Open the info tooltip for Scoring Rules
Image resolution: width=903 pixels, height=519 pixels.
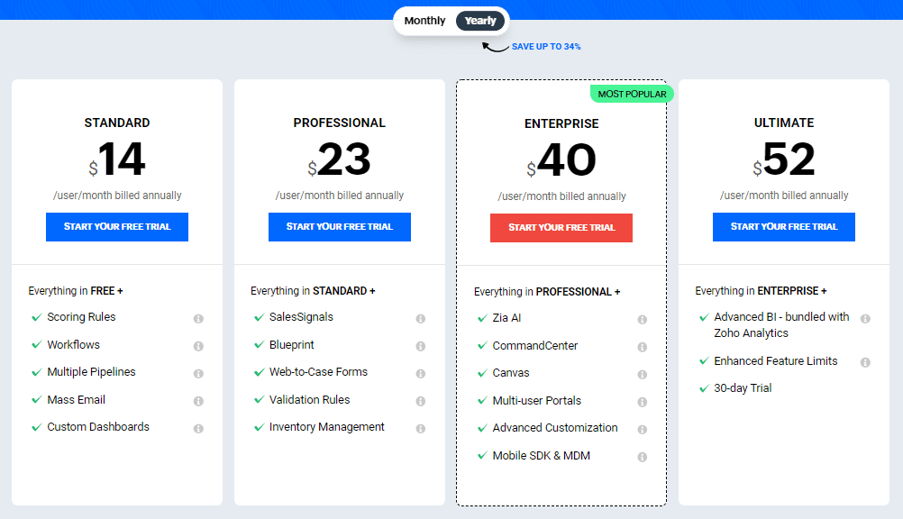[x=198, y=318]
